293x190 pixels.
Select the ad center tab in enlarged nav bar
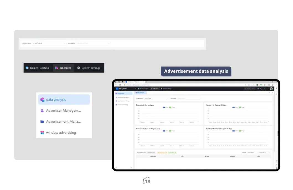63,68
